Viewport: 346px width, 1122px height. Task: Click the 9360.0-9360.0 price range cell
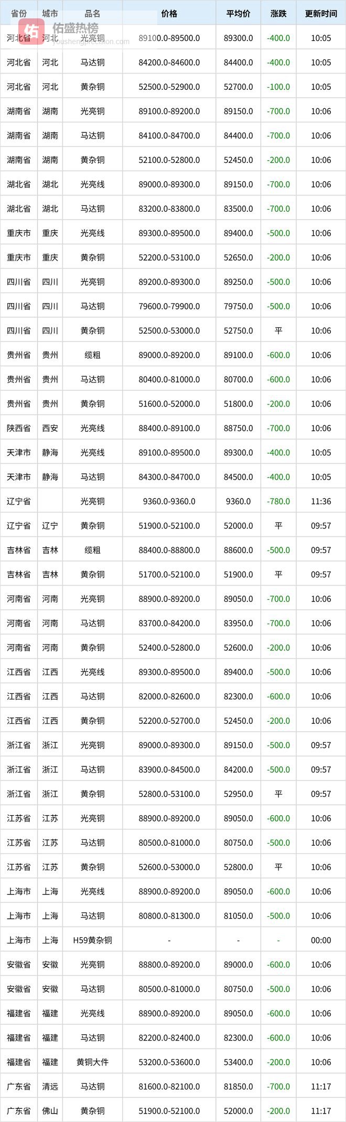(x=169, y=501)
